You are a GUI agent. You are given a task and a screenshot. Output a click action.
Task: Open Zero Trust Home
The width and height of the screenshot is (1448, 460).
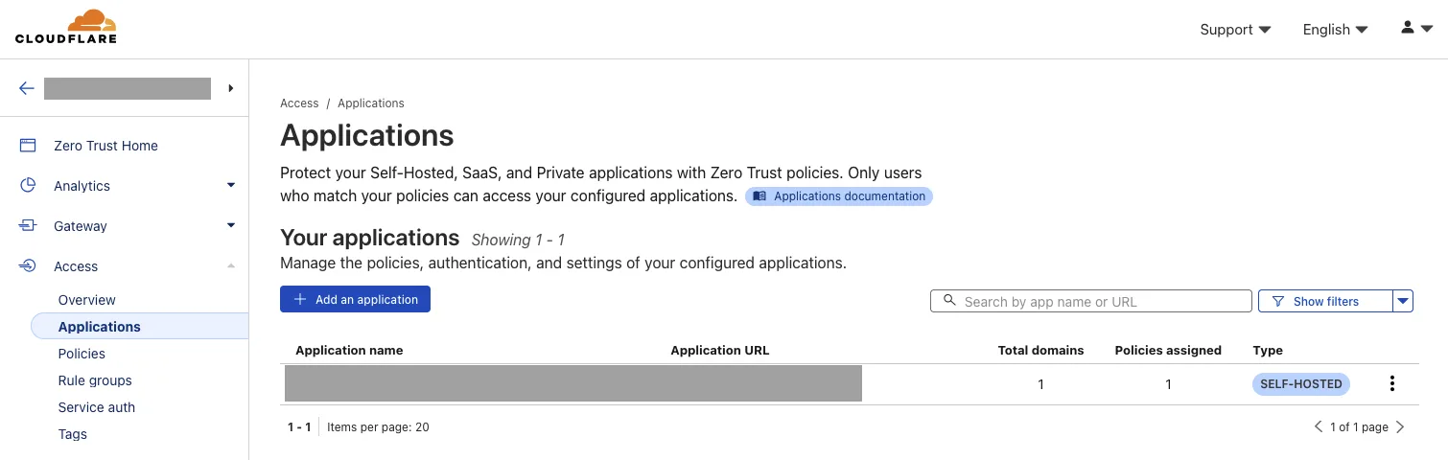coord(105,146)
